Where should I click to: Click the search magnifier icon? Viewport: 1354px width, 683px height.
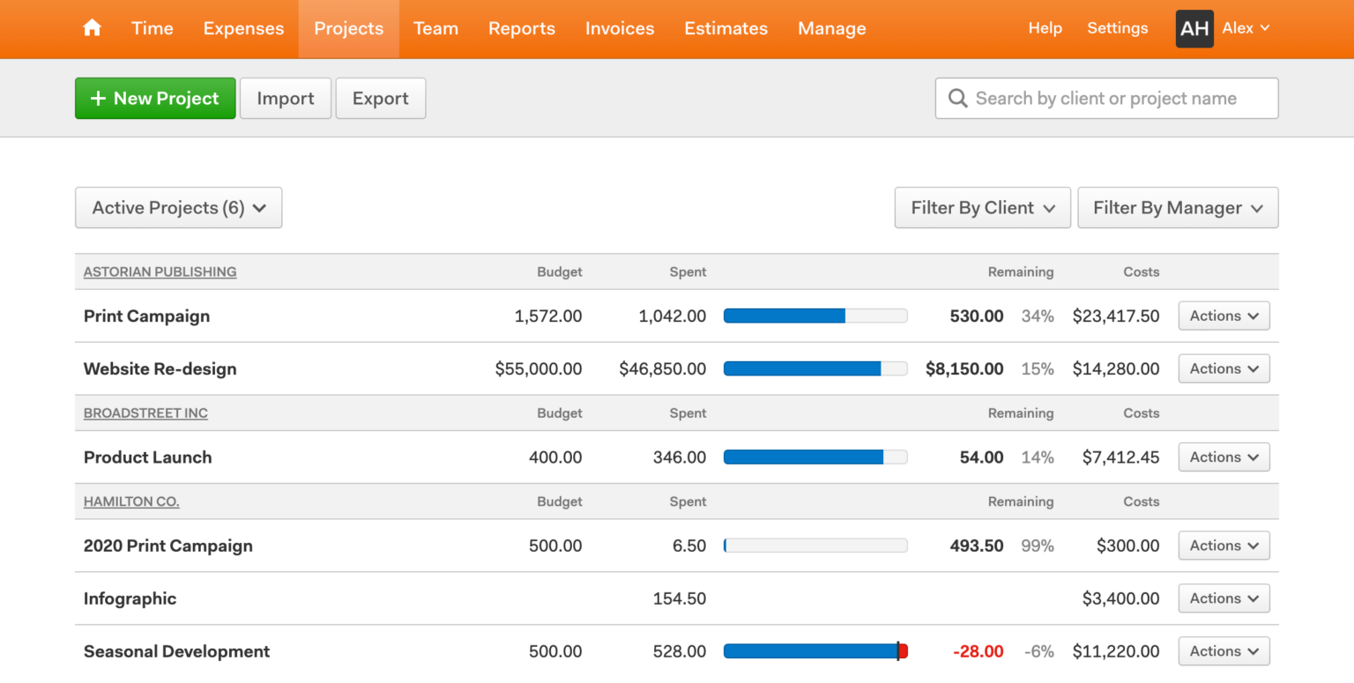pyautogui.click(x=958, y=98)
